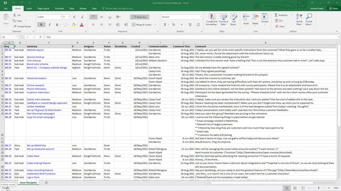Switch to the Insert ribbon tab
The height and width of the screenshot is (191, 341).
[x=29, y=8]
